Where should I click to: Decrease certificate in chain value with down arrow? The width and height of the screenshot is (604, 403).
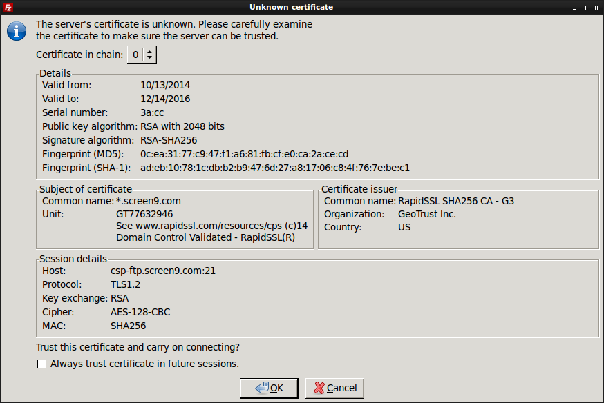(x=149, y=58)
